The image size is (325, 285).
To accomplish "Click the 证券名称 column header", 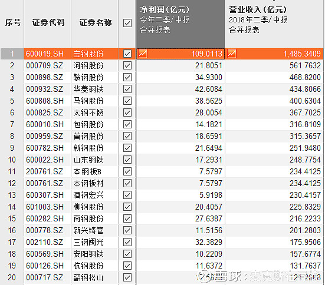I will pos(95,24).
